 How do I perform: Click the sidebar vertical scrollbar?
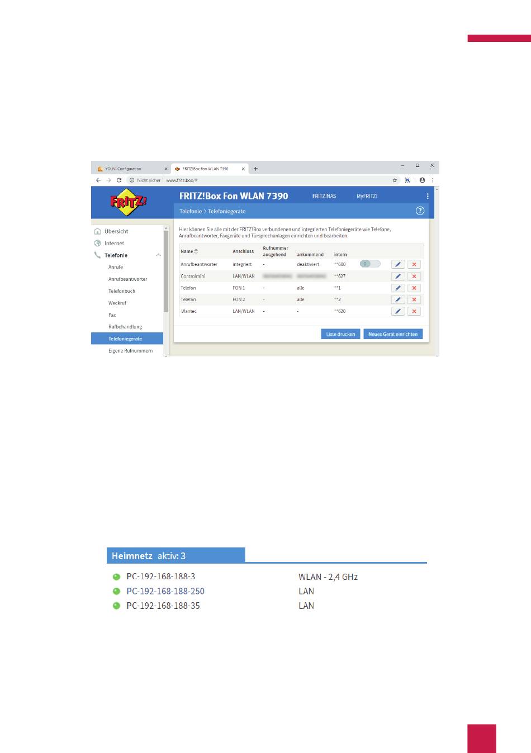[166, 271]
